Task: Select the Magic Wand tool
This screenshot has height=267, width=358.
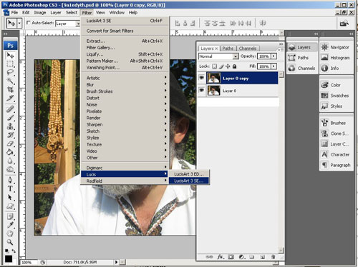Action: (10, 81)
